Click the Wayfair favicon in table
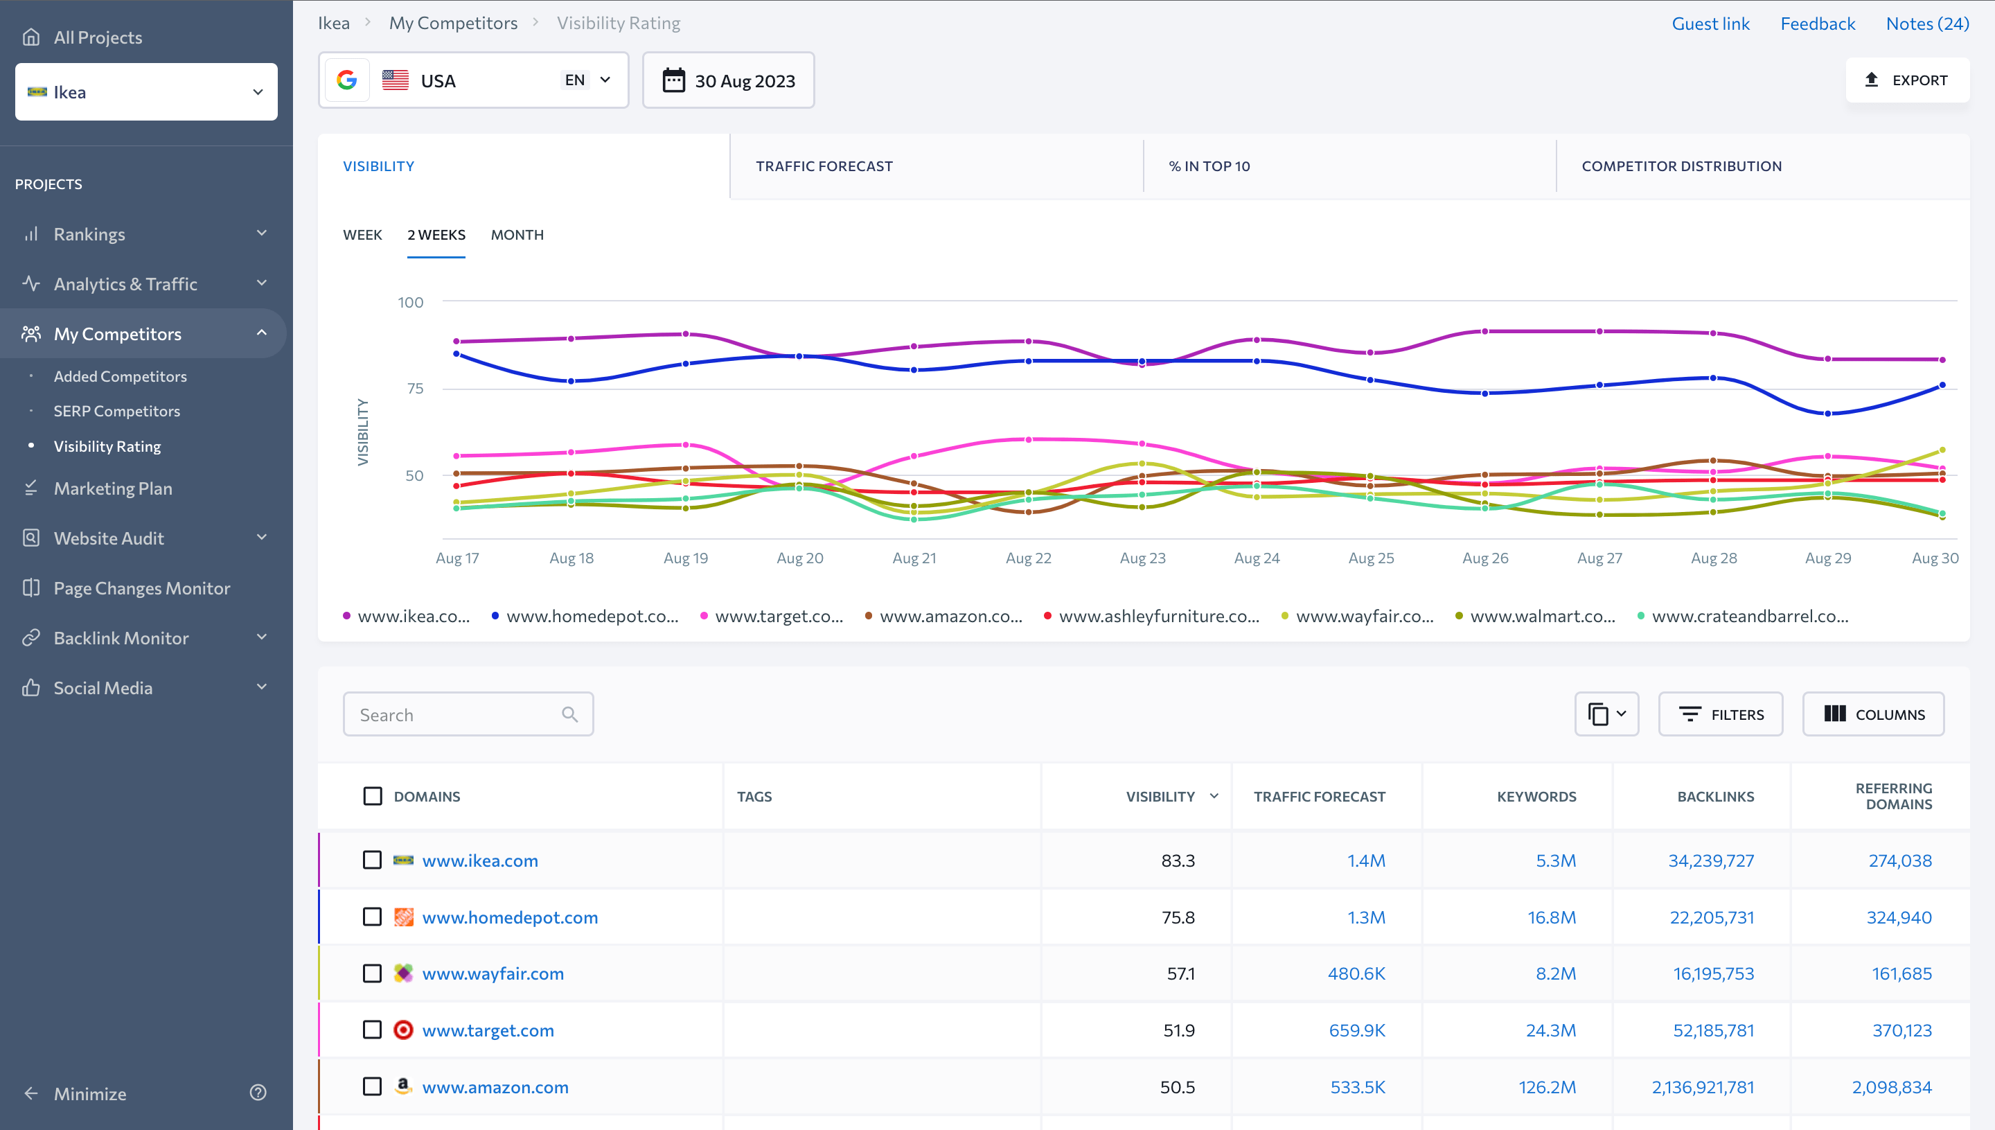Screen dimensions: 1995x1130 point(403,973)
